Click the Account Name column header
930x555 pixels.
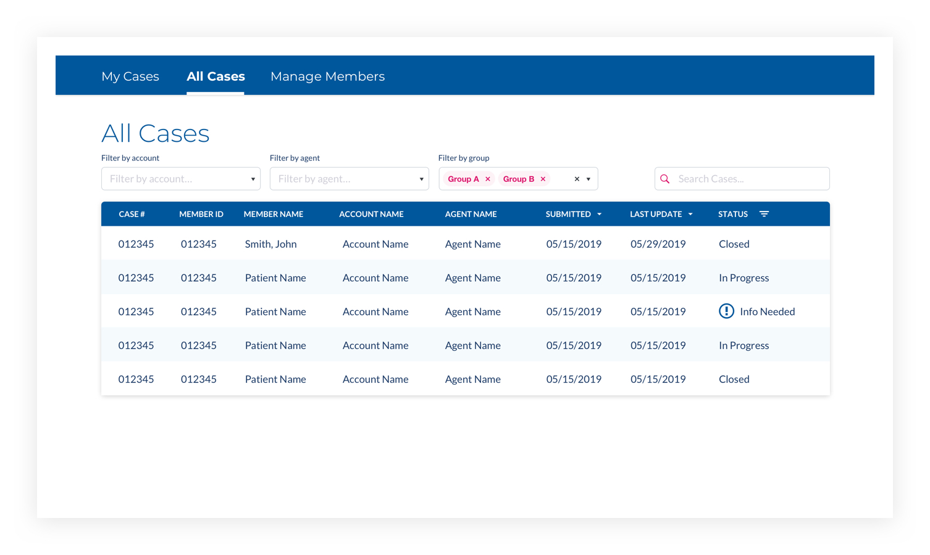pyautogui.click(x=371, y=214)
